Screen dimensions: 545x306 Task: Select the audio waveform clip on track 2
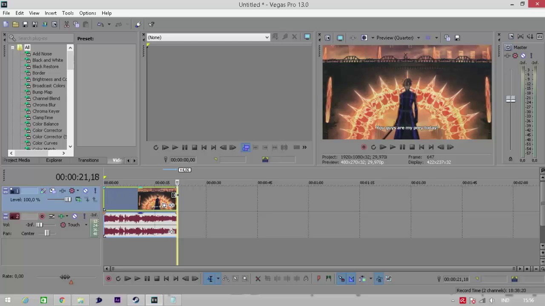[141, 225]
